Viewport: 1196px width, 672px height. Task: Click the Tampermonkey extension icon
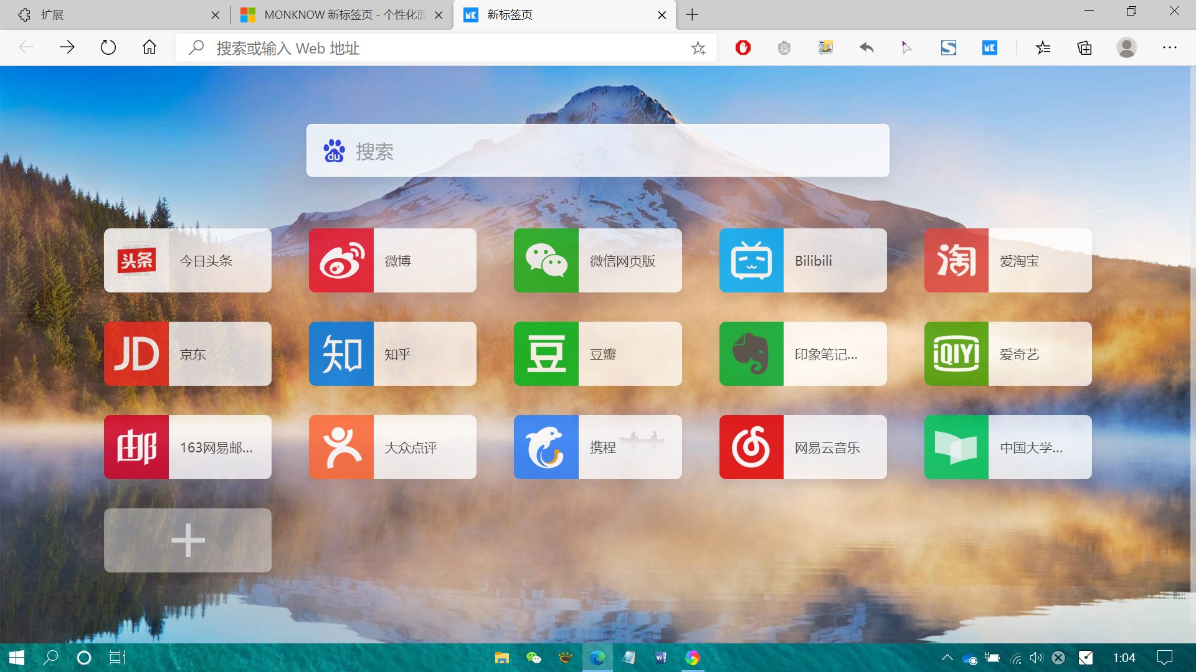[784, 47]
